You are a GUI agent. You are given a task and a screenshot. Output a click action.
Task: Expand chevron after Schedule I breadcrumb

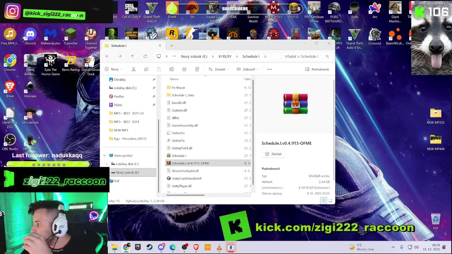click(265, 56)
